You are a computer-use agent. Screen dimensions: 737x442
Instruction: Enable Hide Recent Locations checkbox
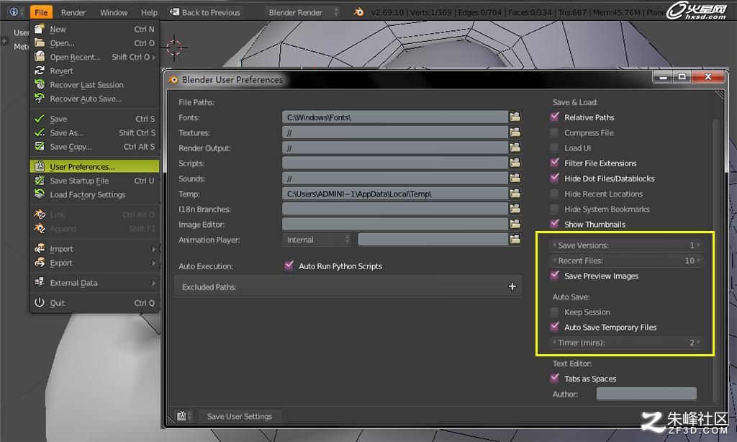(555, 194)
